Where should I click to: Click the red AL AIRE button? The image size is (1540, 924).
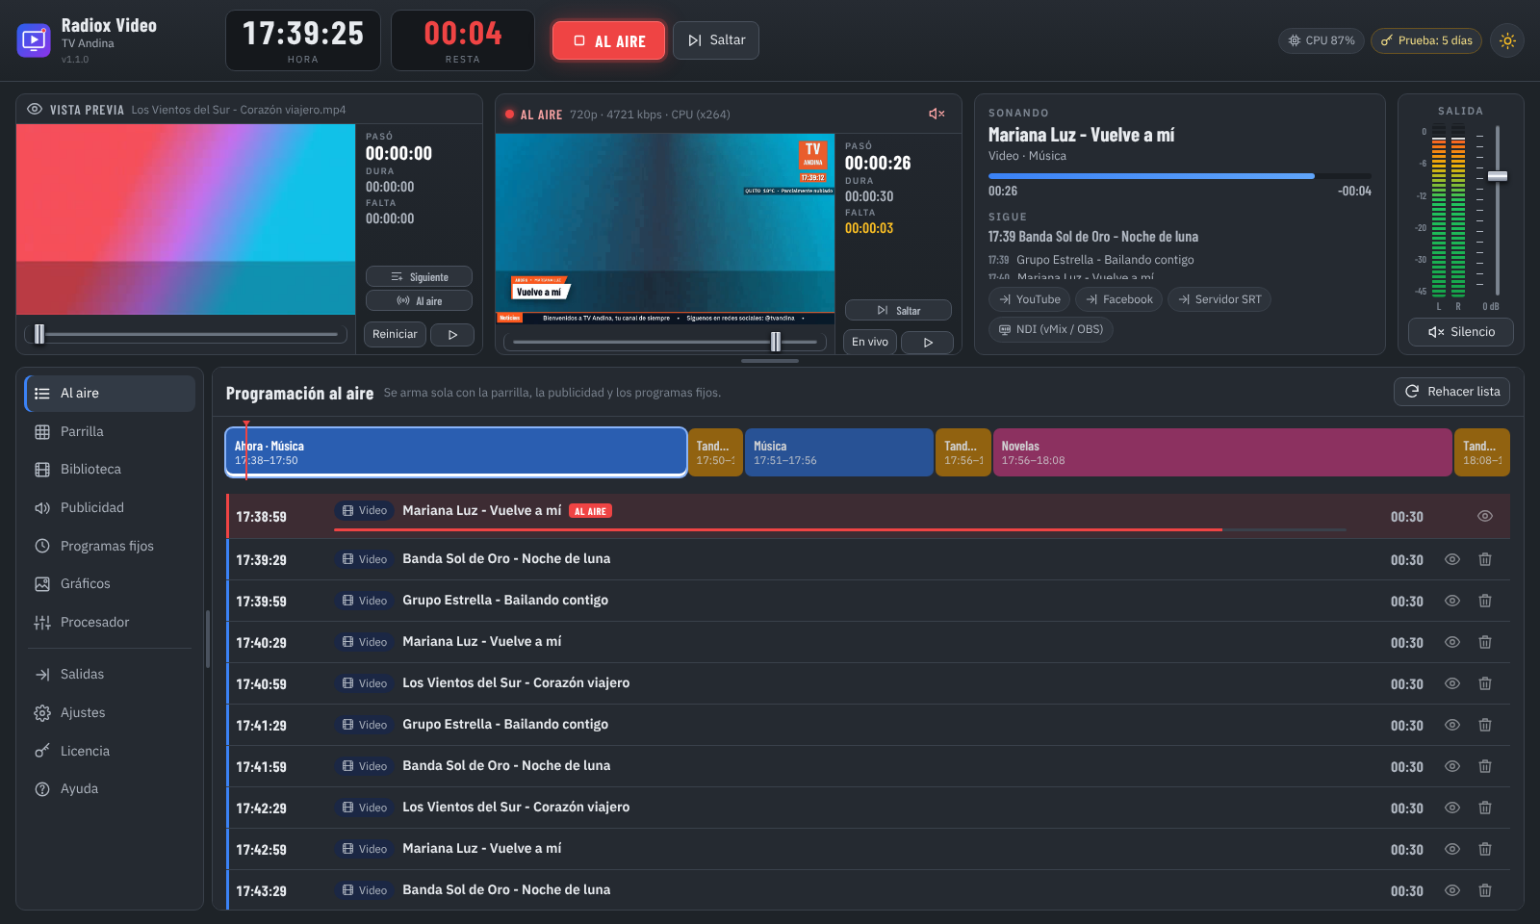pyautogui.click(x=608, y=40)
